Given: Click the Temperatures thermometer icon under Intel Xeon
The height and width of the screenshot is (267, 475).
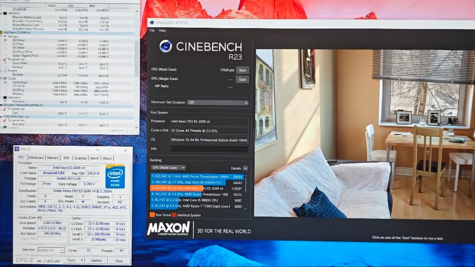Looking at the screenshot, I should (5, 59).
